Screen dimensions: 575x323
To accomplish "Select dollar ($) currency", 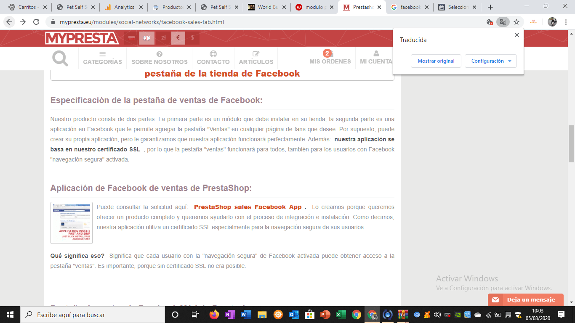I will coord(192,38).
